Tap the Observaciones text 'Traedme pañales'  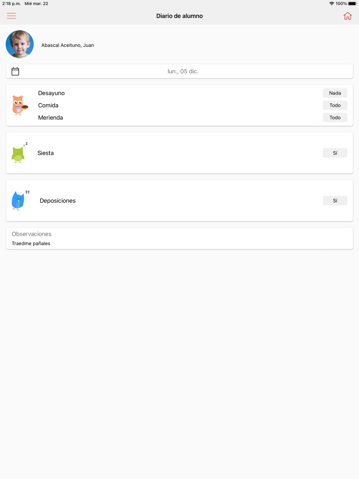(31, 243)
